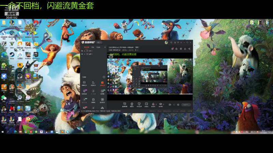273x153 pixels.
Task: Open the WeChat desktop shortcut
Action: pyautogui.click(x=4, y=99)
